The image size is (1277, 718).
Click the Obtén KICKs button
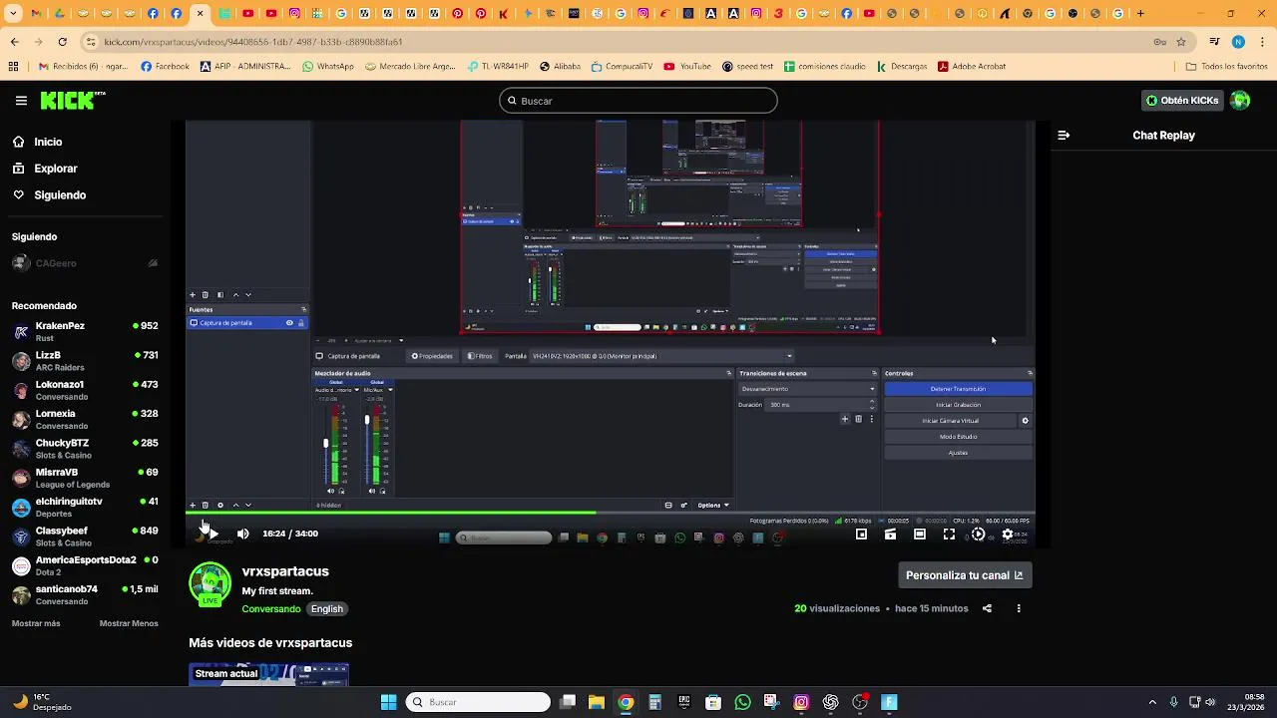click(x=1182, y=101)
